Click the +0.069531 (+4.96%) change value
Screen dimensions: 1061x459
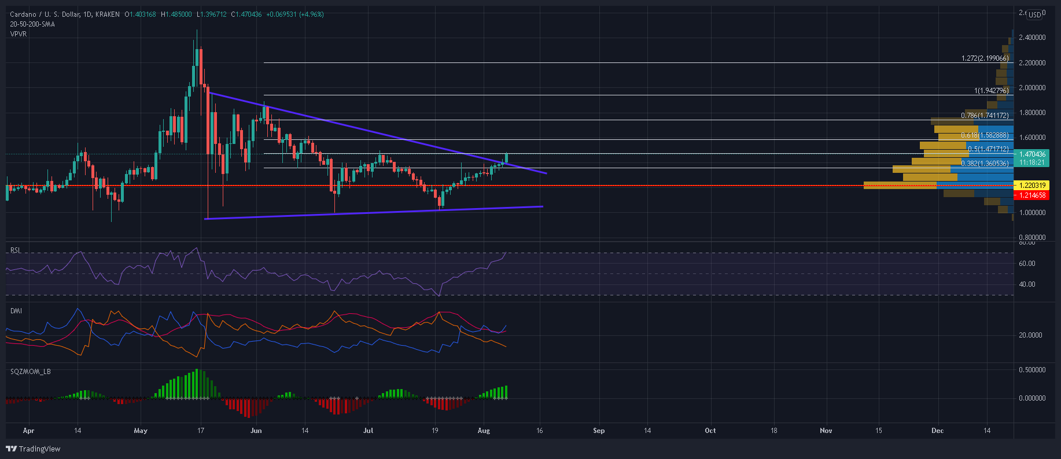(295, 14)
